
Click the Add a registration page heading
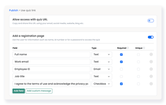pyautogui.click(x=28, y=36)
